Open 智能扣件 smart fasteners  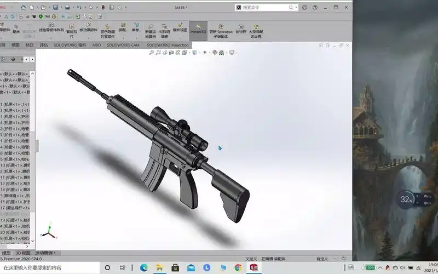point(72,31)
